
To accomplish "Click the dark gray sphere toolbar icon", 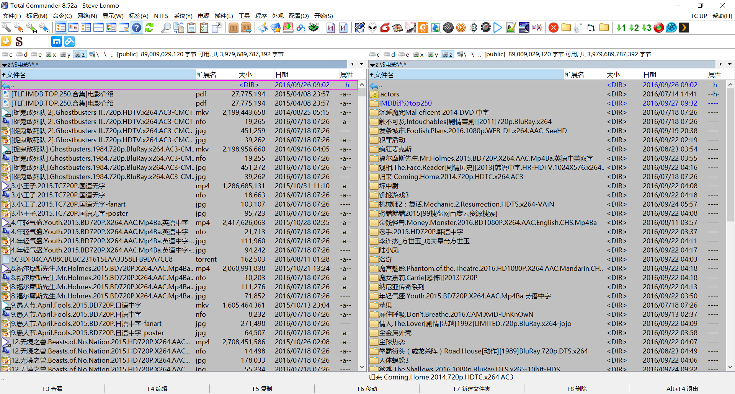I will point(448,28).
